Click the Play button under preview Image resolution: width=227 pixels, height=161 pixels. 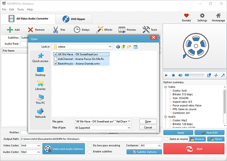pyautogui.click(x=166, y=75)
